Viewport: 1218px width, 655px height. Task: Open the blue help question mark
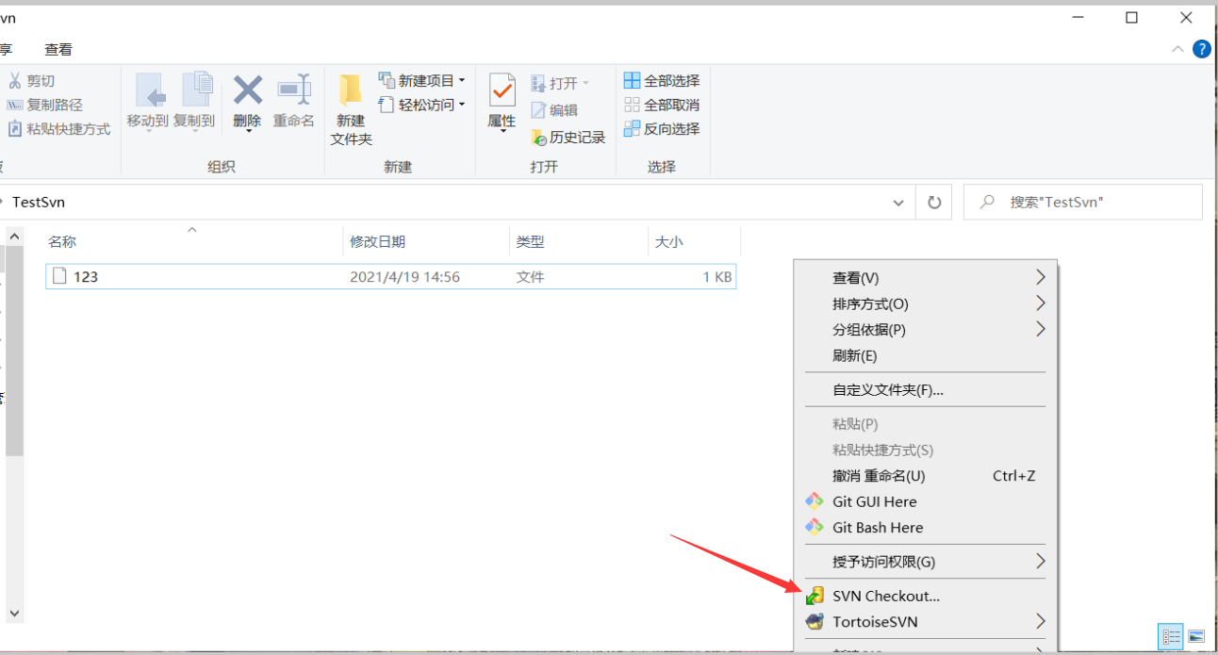[1202, 49]
